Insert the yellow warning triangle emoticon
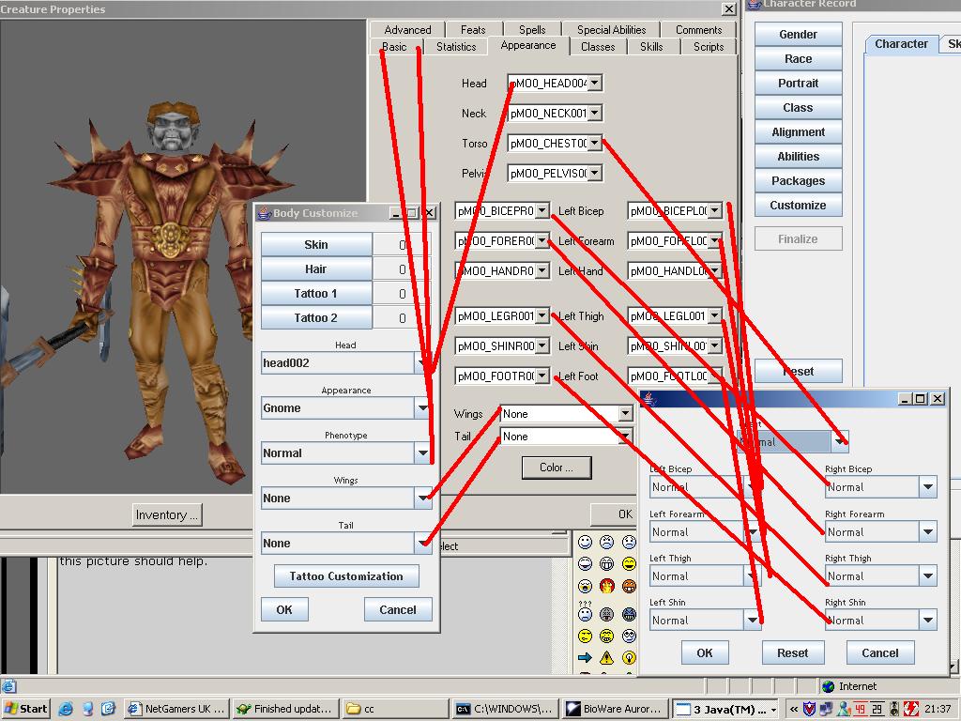The width and height of the screenshot is (961, 721). (x=607, y=657)
